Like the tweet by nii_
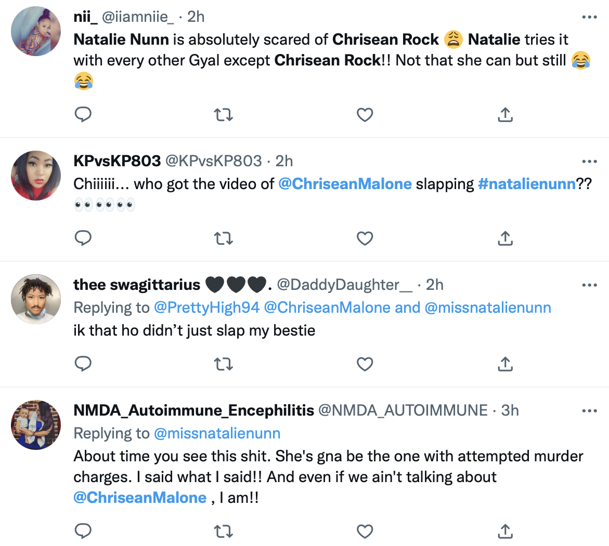 [x=365, y=114]
